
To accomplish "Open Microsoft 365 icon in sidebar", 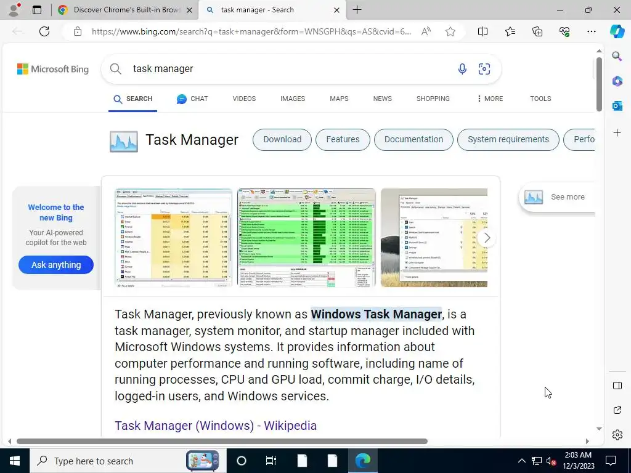I will [617, 81].
